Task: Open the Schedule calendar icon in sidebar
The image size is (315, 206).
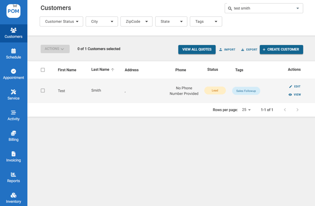Action: pos(13,51)
